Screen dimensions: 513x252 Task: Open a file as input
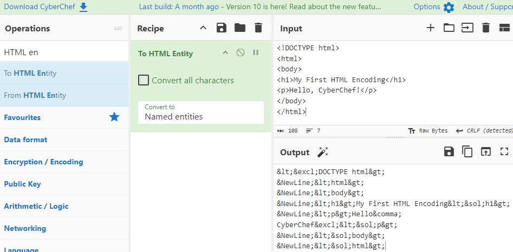point(467,28)
